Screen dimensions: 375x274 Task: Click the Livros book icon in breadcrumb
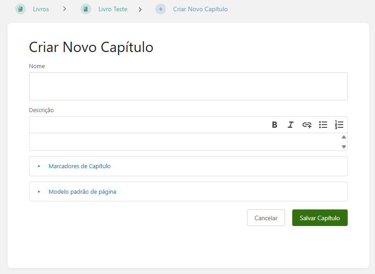pos(21,9)
